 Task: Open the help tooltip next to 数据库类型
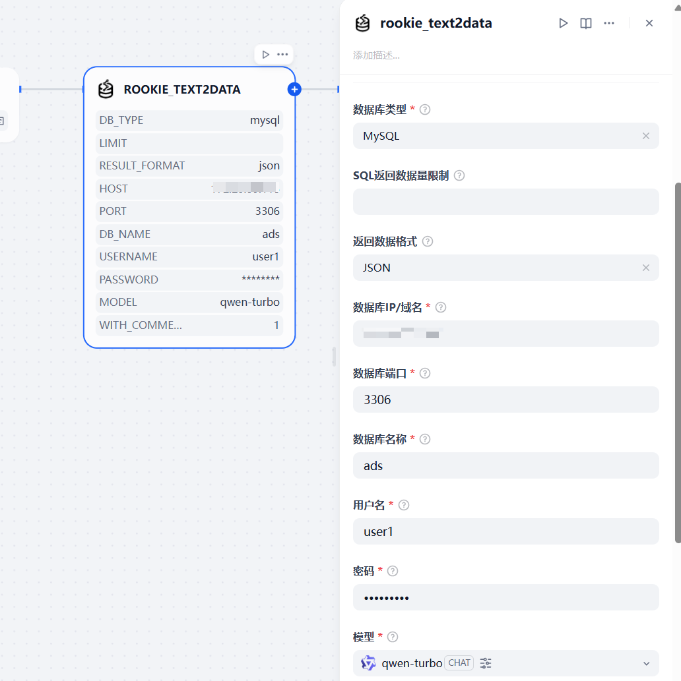424,109
